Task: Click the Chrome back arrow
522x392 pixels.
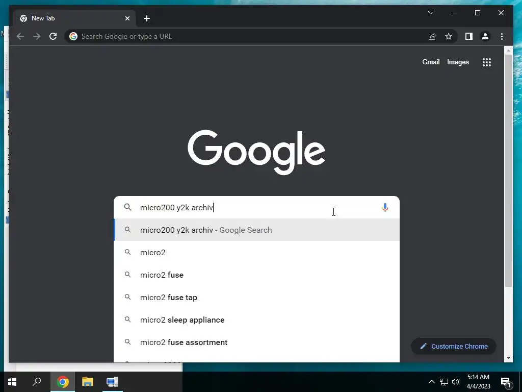Action: [20, 36]
